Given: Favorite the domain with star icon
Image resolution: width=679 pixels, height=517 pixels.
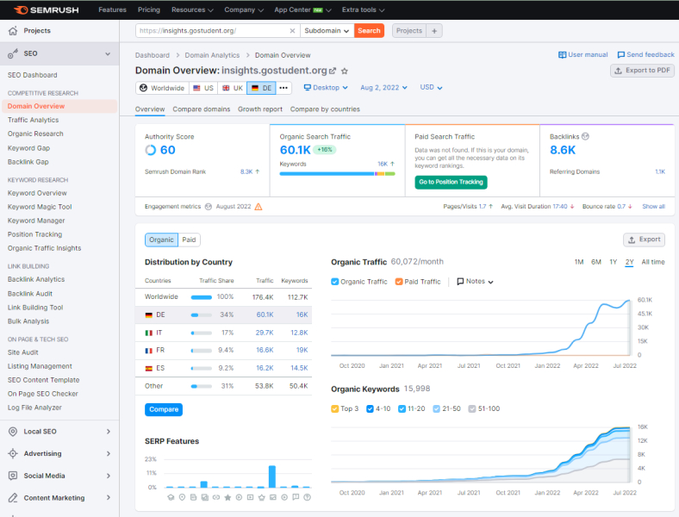Looking at the screenshot, I should [x=345, y=71].
